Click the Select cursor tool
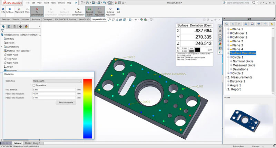The height and width of the screenshot is (148, 276). [110, 3]
